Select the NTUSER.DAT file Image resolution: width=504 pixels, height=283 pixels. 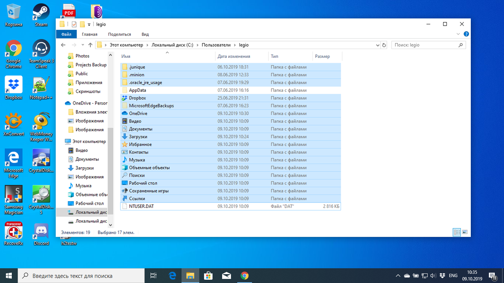point(230,206)
